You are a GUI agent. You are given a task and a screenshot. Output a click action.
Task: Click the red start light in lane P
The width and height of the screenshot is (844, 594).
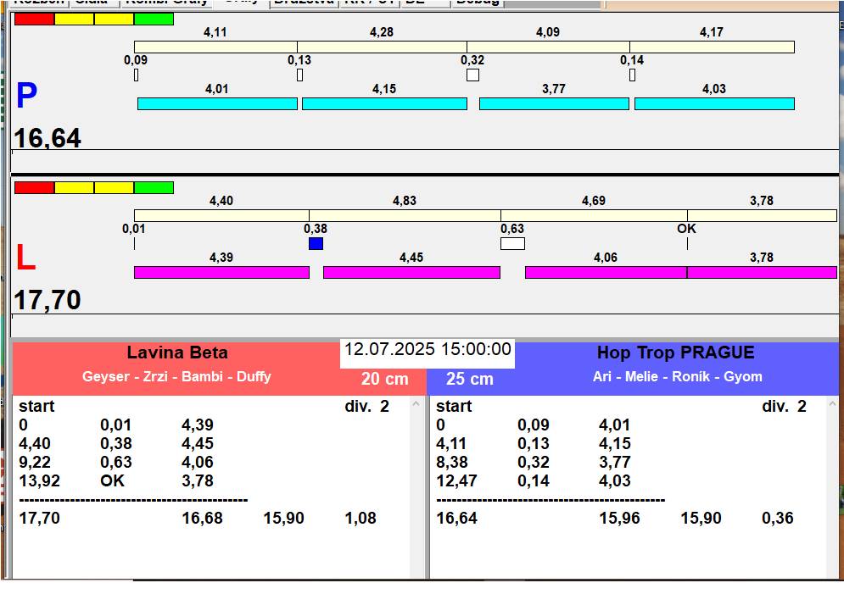pos(35,19)
